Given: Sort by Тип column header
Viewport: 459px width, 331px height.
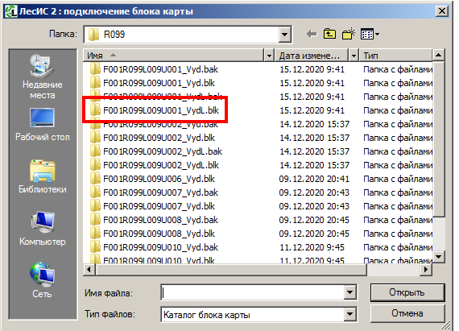Looking at the screenshot, I should (395, 56).
